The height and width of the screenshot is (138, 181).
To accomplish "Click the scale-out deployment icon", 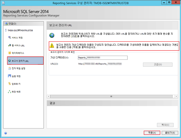I will coord(9,92).
